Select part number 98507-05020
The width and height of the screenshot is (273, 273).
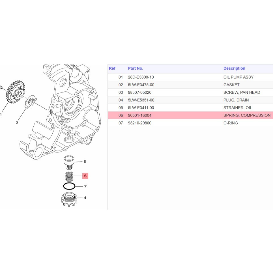pos(140,93)
